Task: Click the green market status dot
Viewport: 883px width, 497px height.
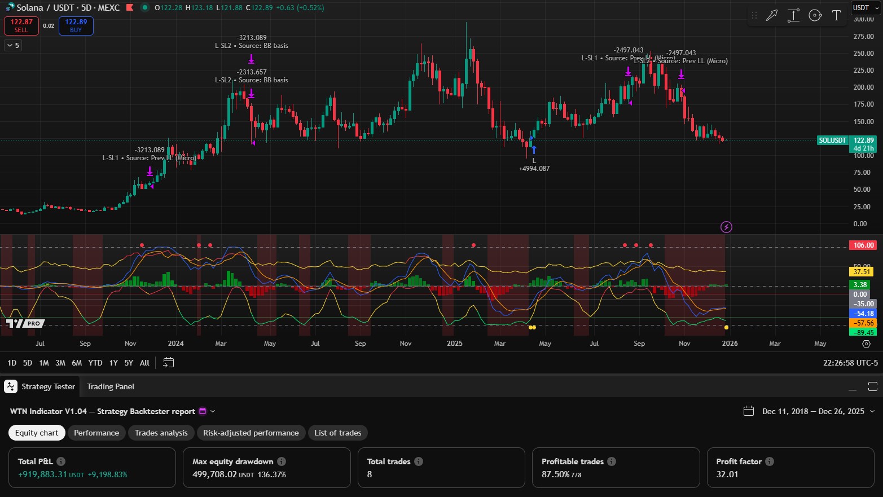Action: point(146,8)
